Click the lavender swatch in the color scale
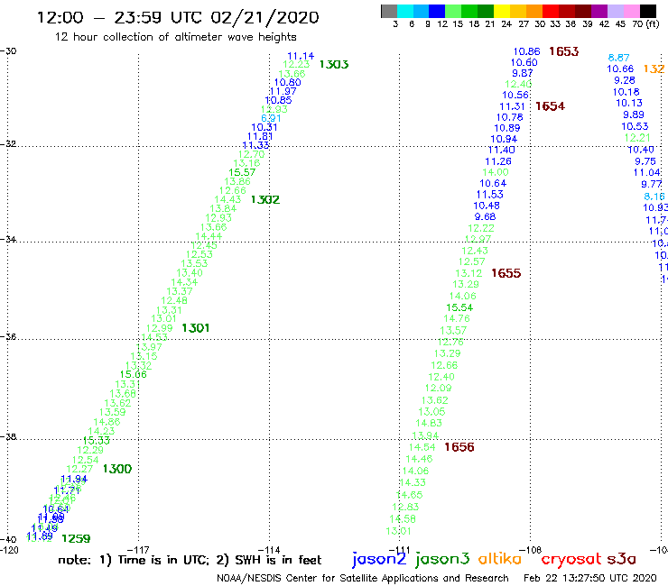This screenshot has width=668, height=586. (x=615, y=11)
